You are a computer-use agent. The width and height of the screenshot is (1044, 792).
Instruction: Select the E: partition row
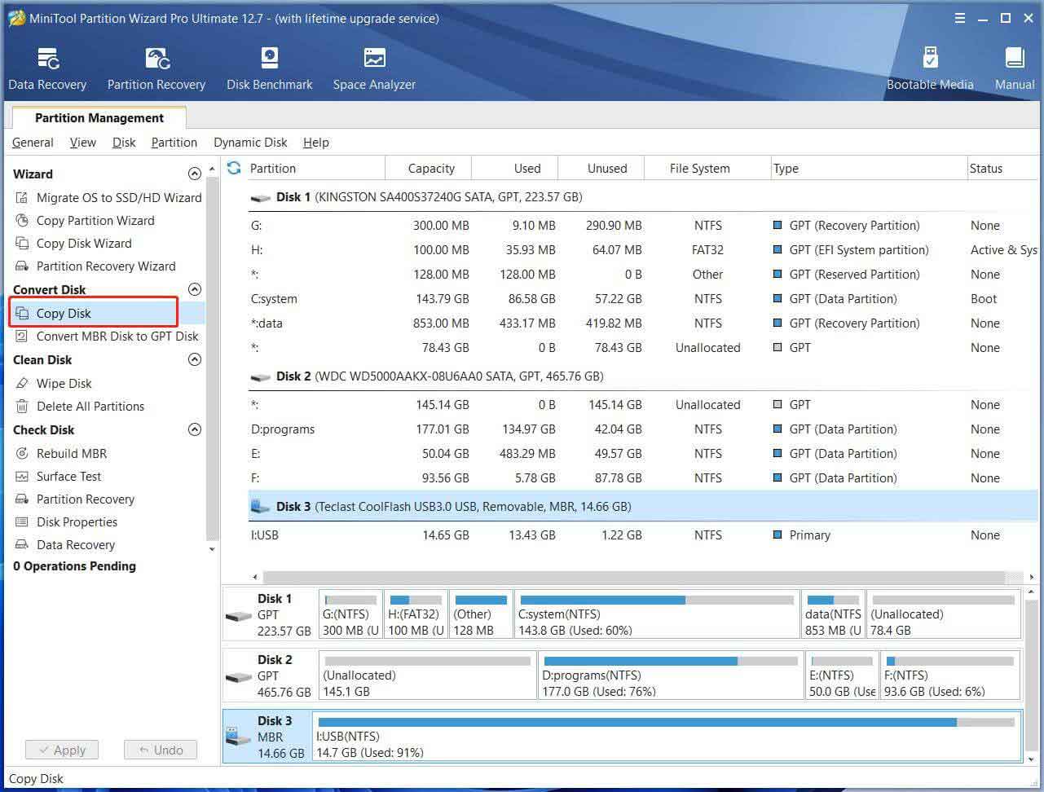point(645,454)
